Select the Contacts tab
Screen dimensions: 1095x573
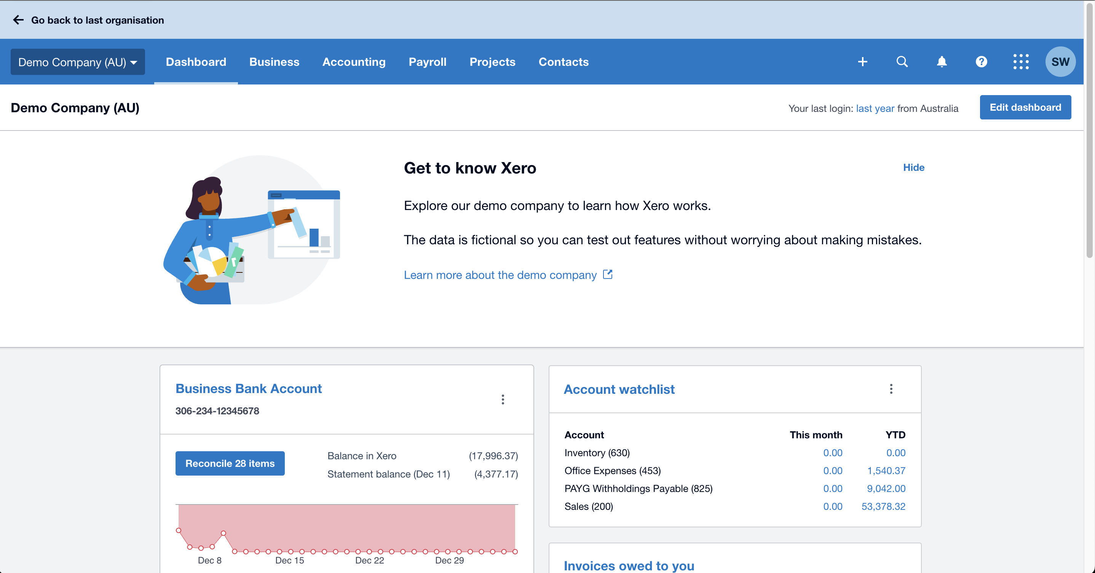click(563, 62)
